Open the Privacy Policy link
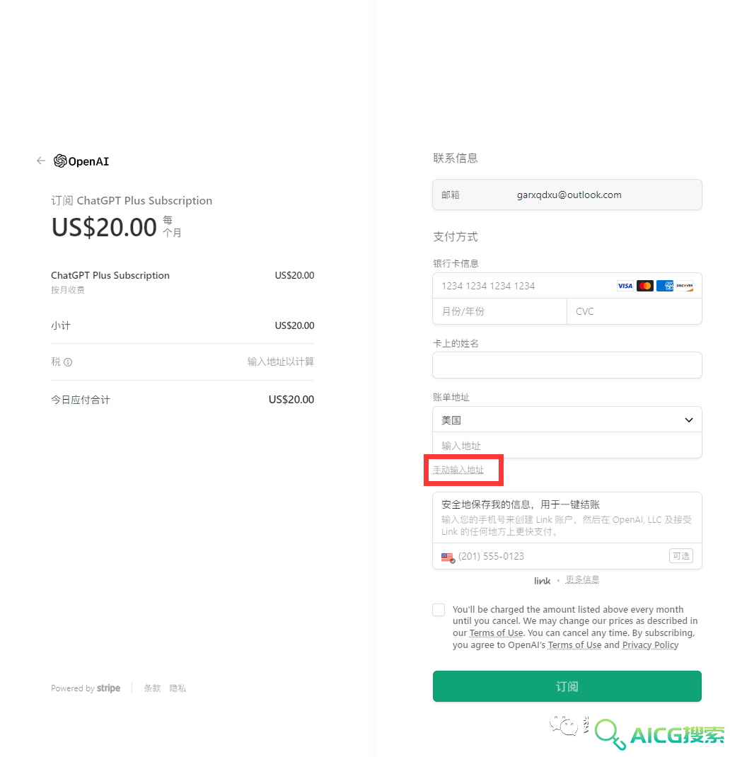This screenshot has width=730, height=757. pos(650,645)
